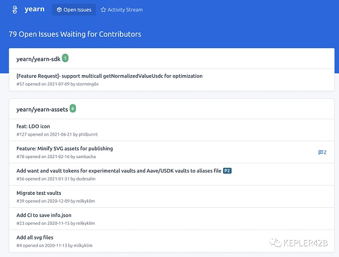The width and height of the screenshot is (339, 257).
Task: Click the issue #78 metadata by sambacha
Action: [x=56, y=156]
